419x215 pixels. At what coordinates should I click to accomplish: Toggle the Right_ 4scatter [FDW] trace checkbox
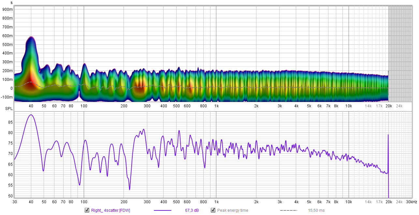(87, 210)
